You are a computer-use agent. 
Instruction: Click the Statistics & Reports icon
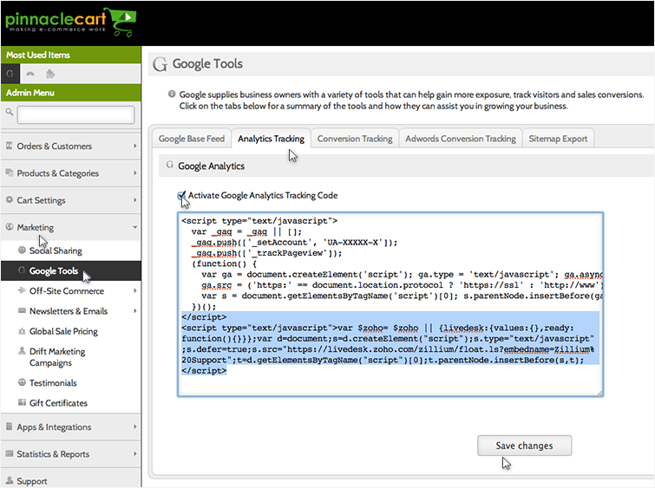click(x=9, y=453)
